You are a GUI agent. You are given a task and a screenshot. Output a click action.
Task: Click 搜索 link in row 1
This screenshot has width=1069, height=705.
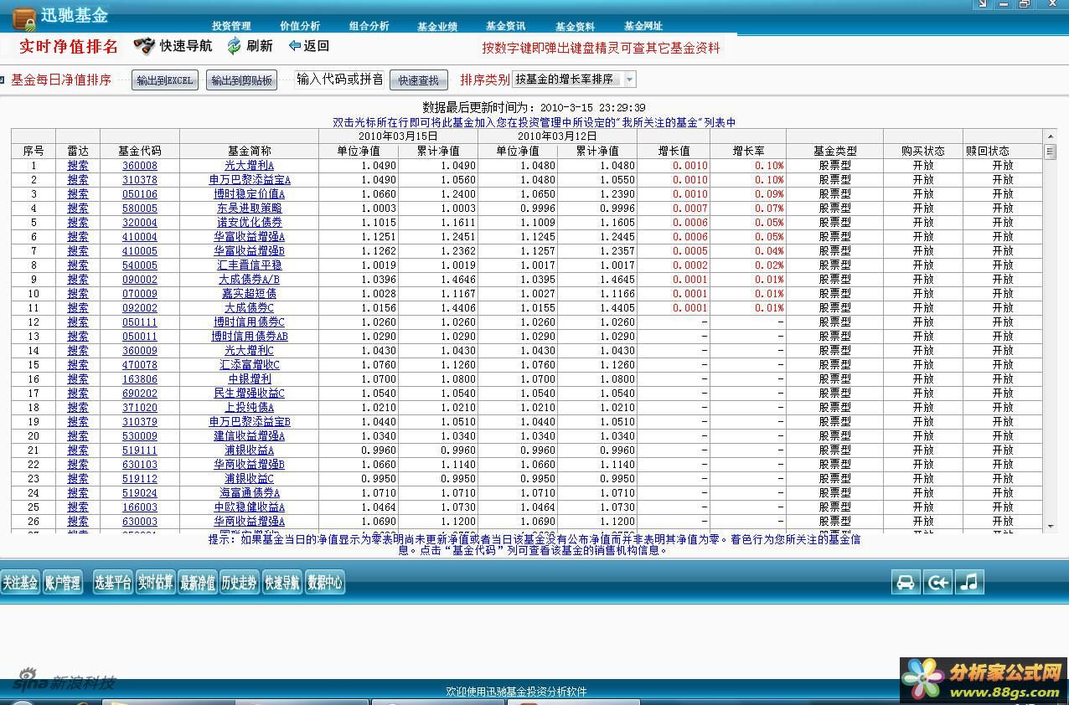pos(78,166)
